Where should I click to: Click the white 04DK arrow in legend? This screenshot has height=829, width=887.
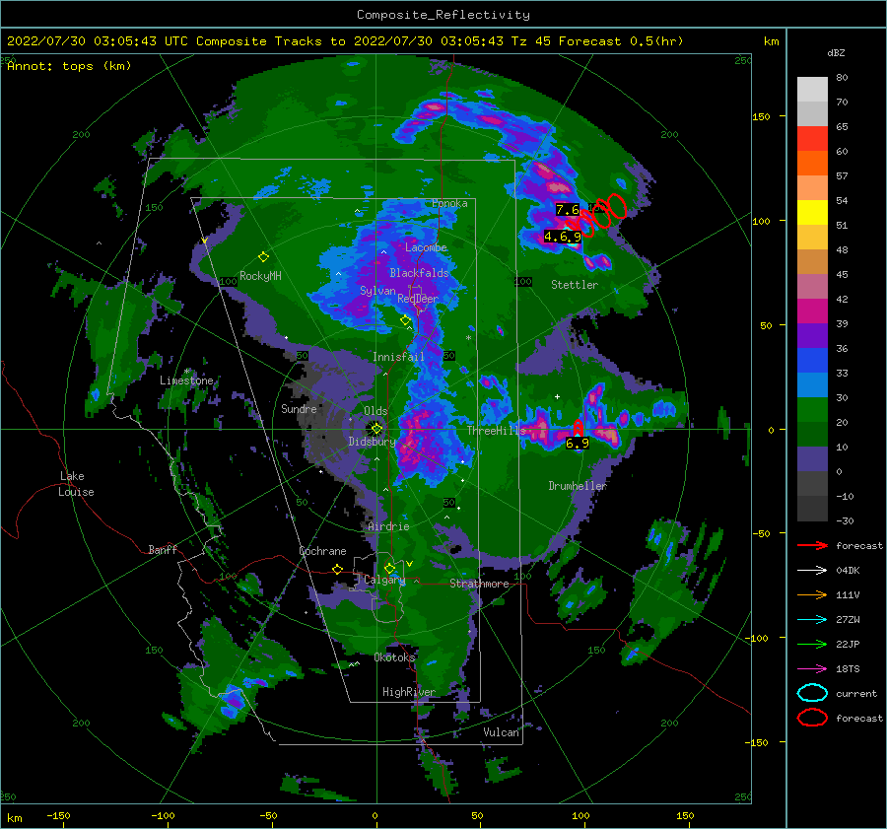pos(812,571)
